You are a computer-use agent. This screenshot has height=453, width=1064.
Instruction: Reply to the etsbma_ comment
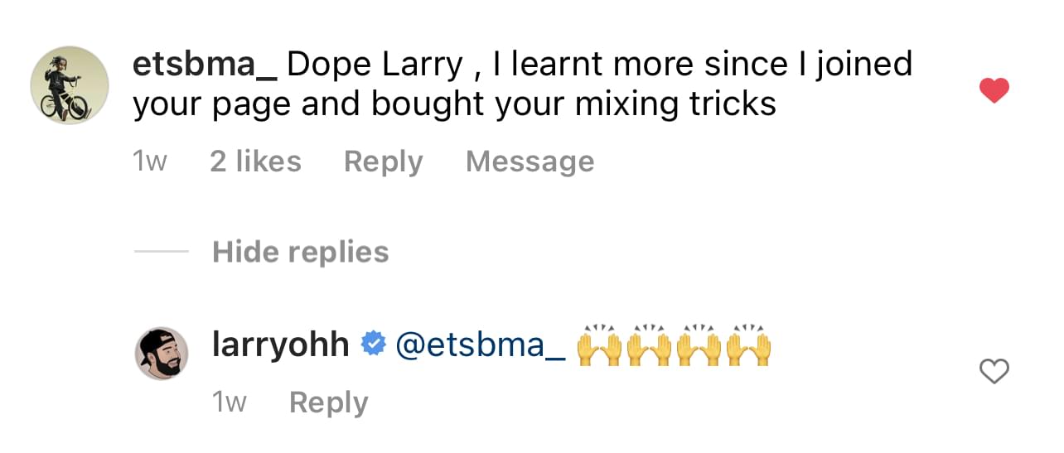tap(383, 161)
